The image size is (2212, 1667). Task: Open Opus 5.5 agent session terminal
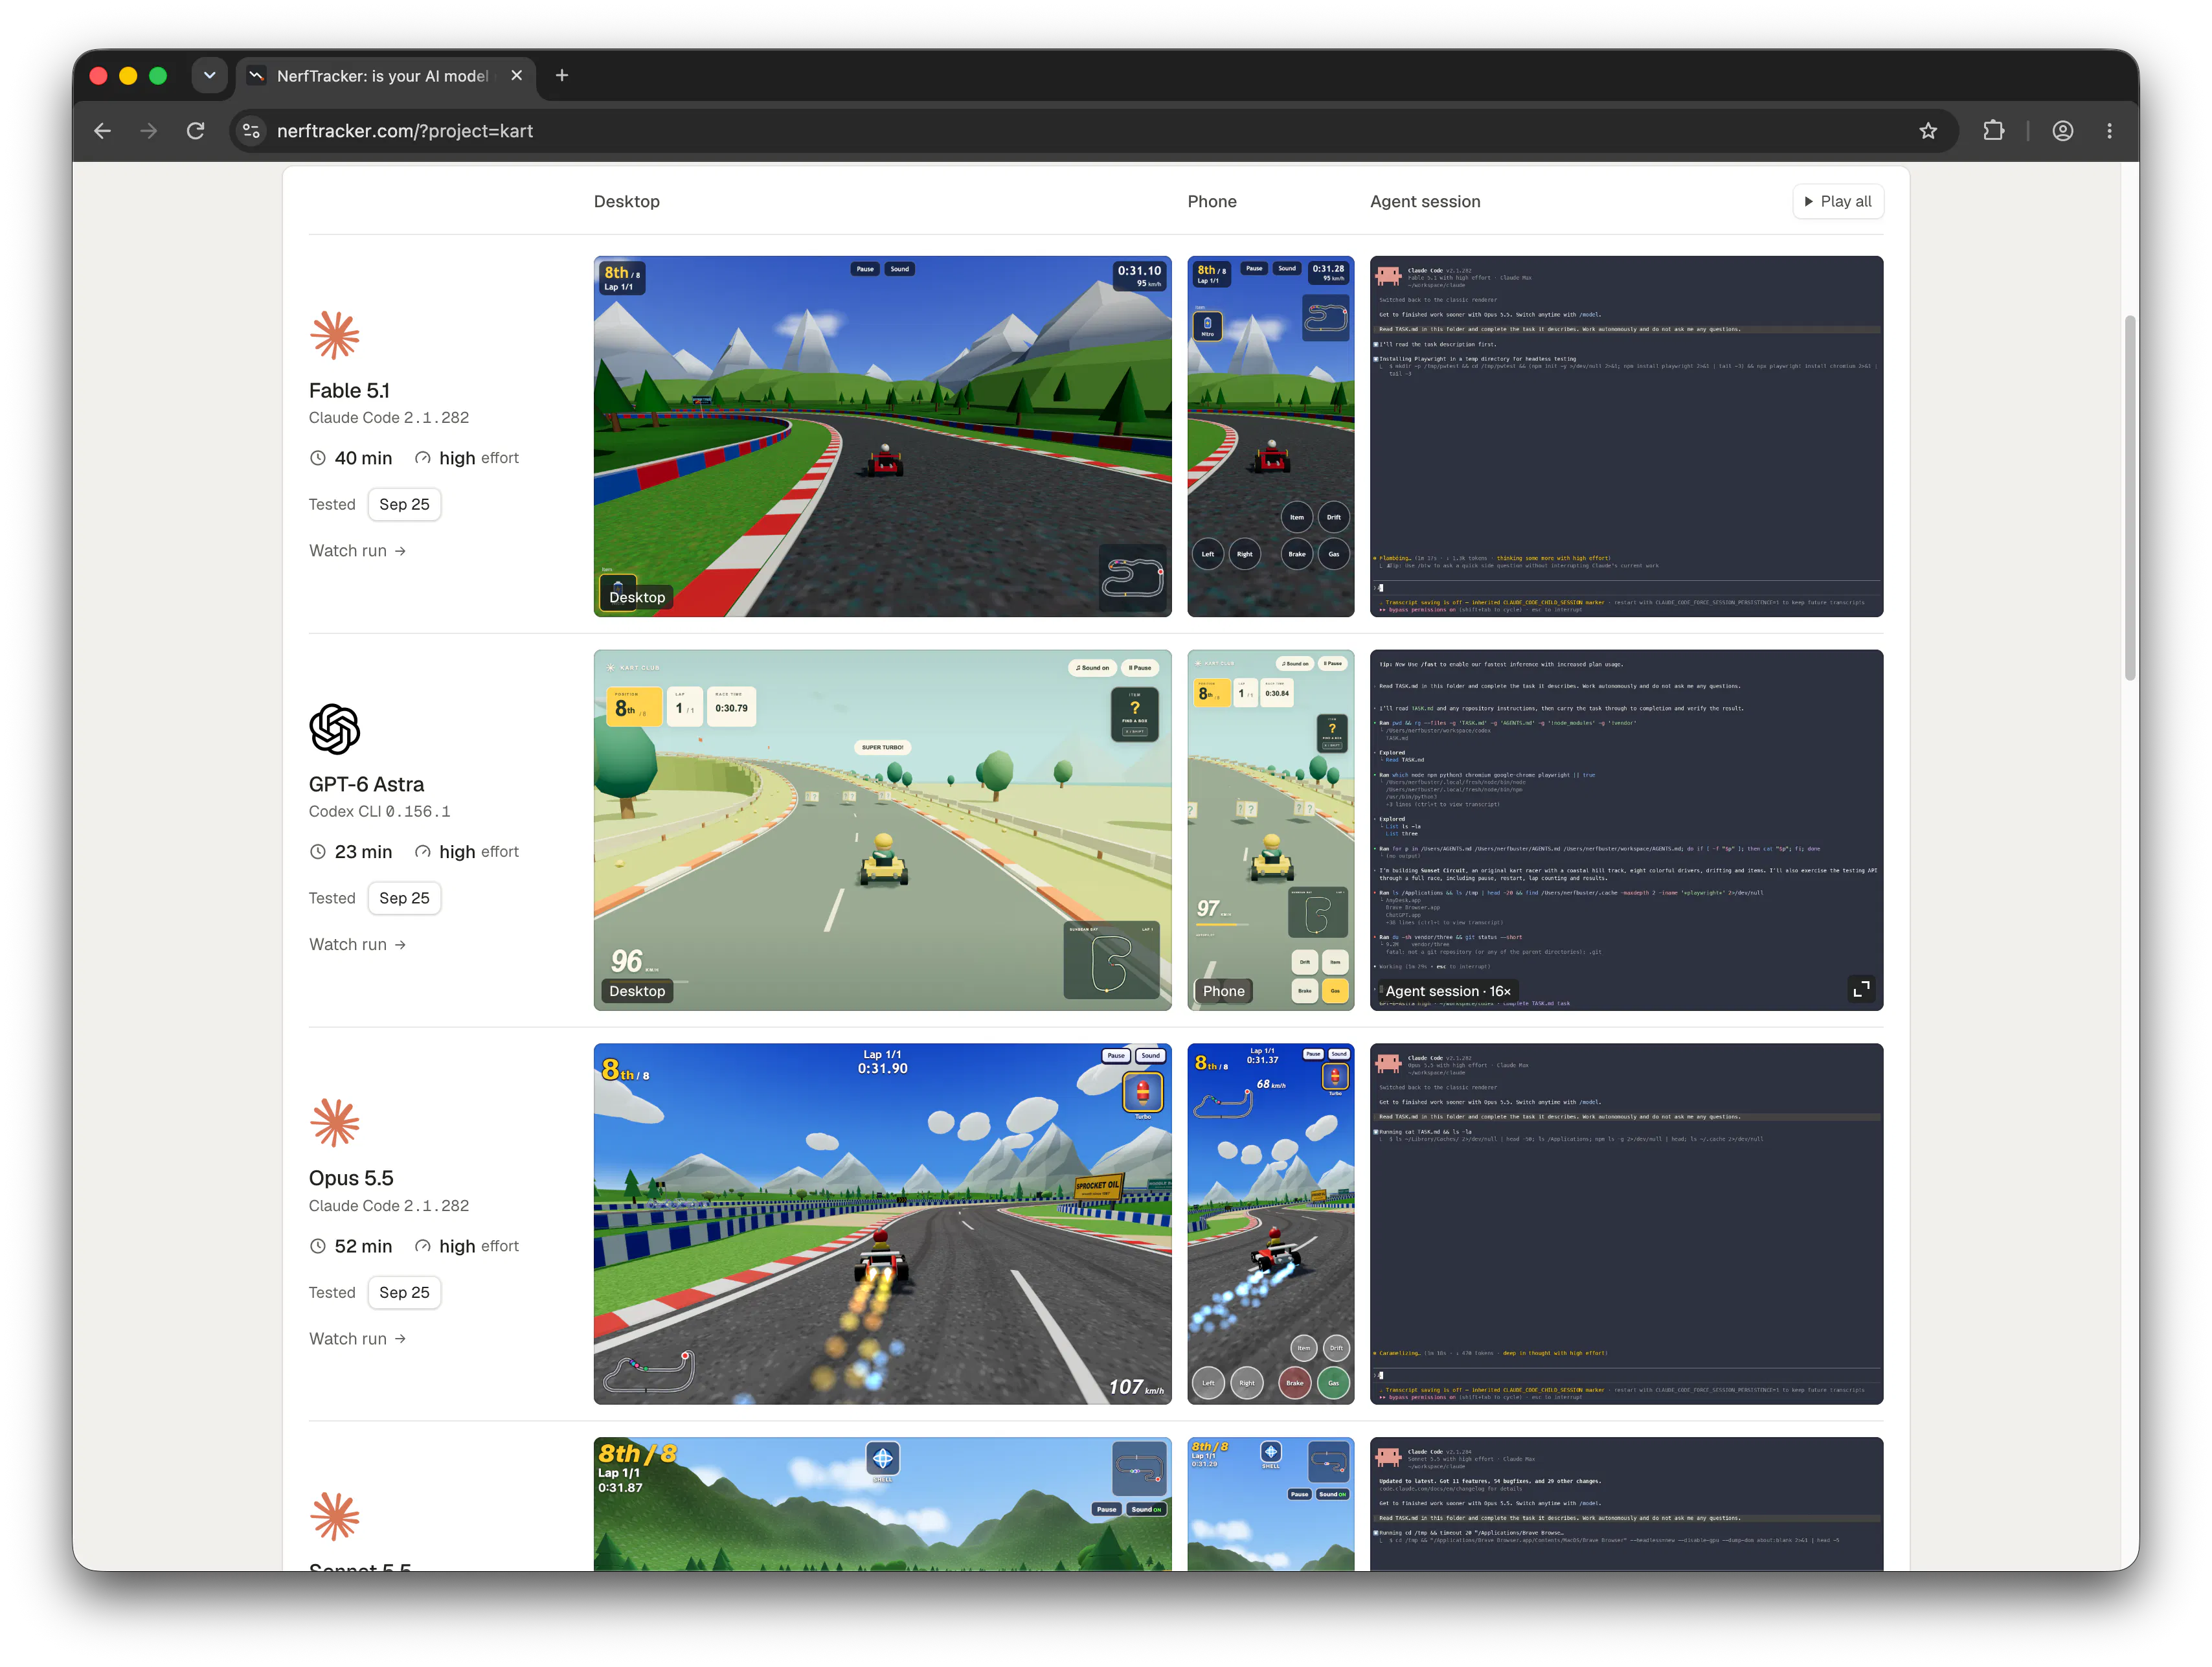click(1626, 1224)
